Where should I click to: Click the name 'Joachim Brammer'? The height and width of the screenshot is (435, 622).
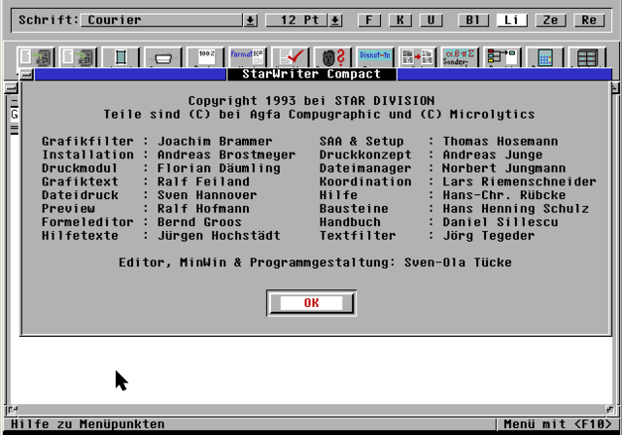[x=215, y=142]
